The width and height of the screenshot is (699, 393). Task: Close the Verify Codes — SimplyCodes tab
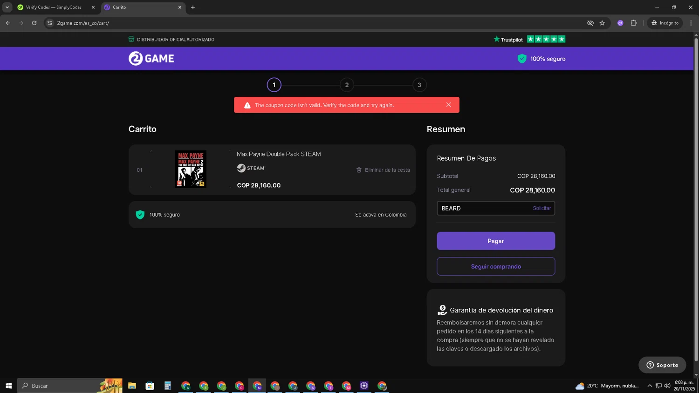coord(93,7)
